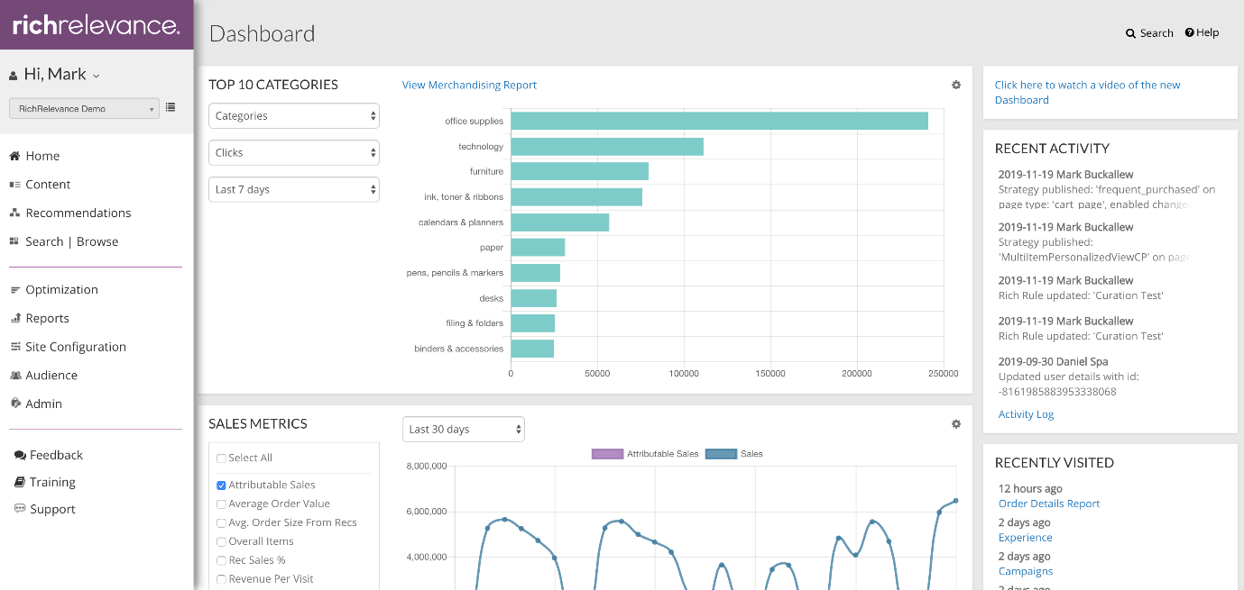Click the Audience people icon
This screenshot has height=590, width=1244.
pos(15,376)
